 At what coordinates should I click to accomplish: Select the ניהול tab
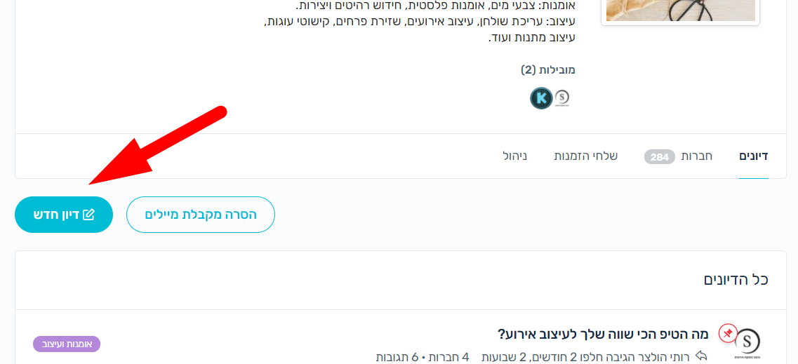coord(515,156)
